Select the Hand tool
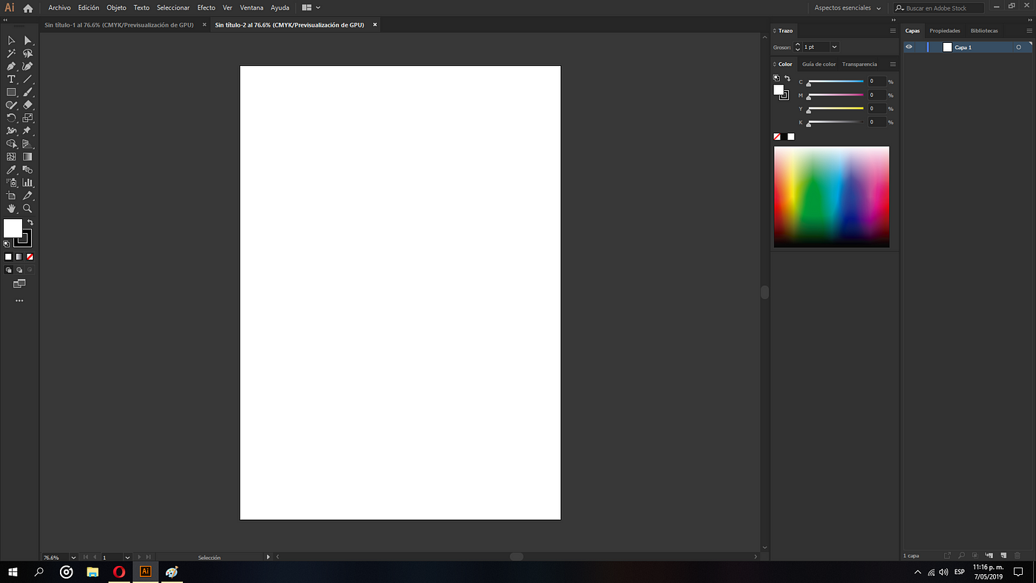The width and height of the screenshot is (1036, 583). click(x=11, y=209)
